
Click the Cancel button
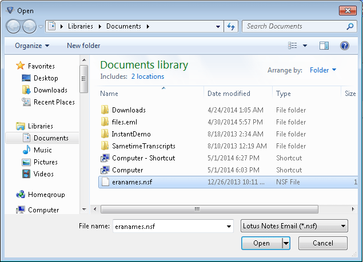(x=323, y=243)
